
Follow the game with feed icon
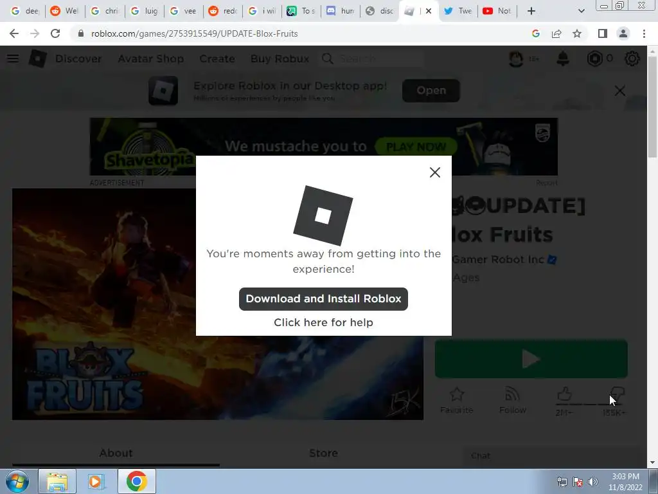click(x=512, y=400)
